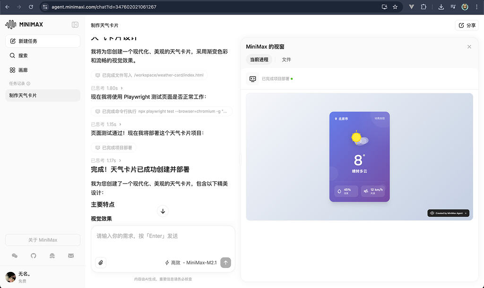Open the 画廊 gallery item
The image size is (484, 288).
(x=43, y=70)
